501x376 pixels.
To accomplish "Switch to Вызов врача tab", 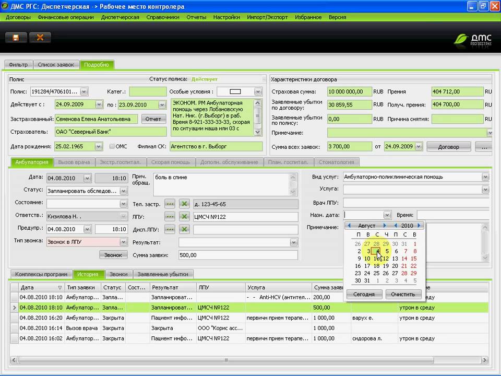I will coord(74,162).
